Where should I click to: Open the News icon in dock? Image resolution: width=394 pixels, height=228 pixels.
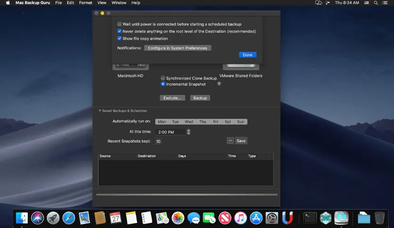pos(225,218)
